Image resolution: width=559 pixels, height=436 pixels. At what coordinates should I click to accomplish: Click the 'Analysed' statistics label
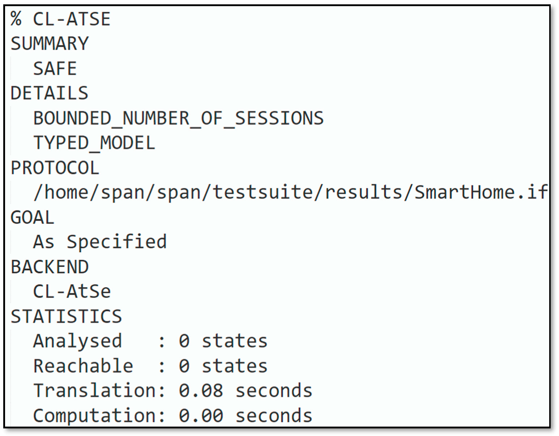(x=77, y=341)
